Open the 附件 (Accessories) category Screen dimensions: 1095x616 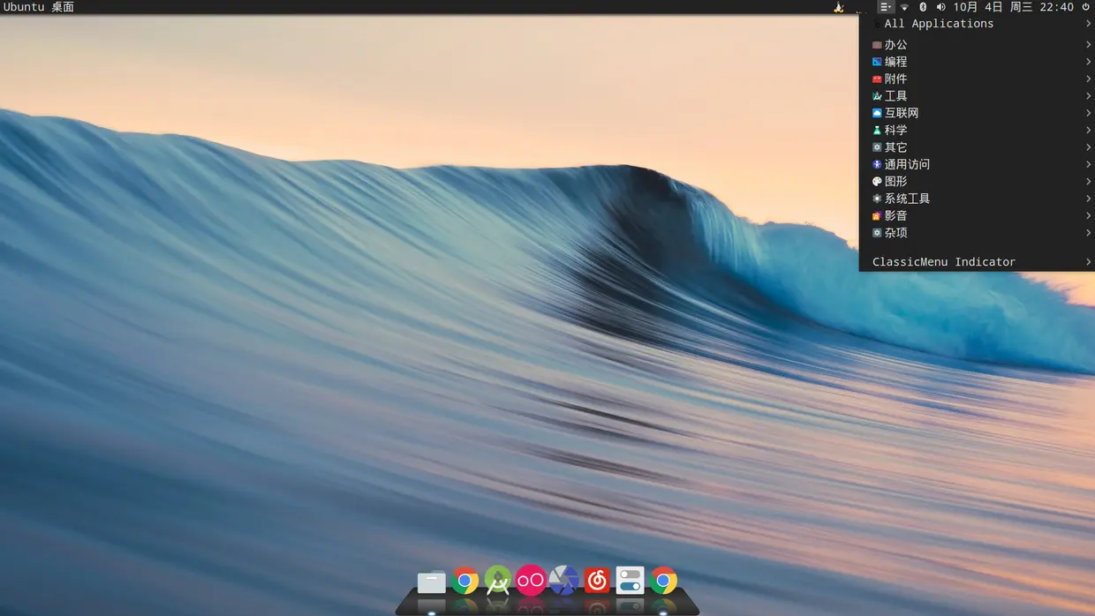(x=977, y=79)
